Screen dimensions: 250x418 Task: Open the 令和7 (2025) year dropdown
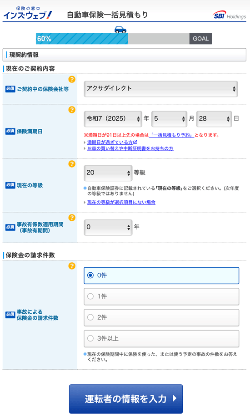113,119
